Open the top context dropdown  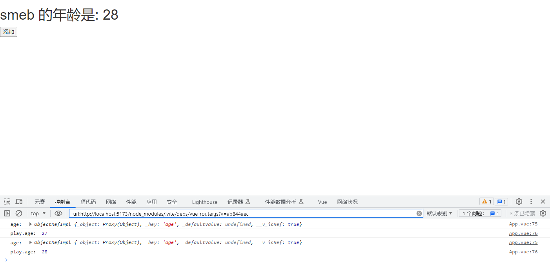[x=38, y=213]
